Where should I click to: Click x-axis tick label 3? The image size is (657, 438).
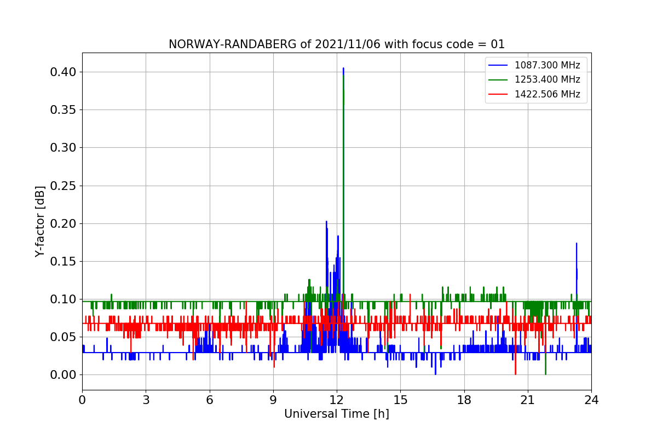click(146, 400)
